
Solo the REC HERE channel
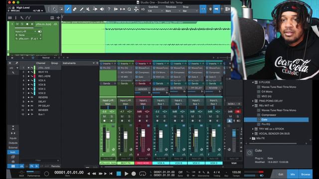(x=147, y=116)
